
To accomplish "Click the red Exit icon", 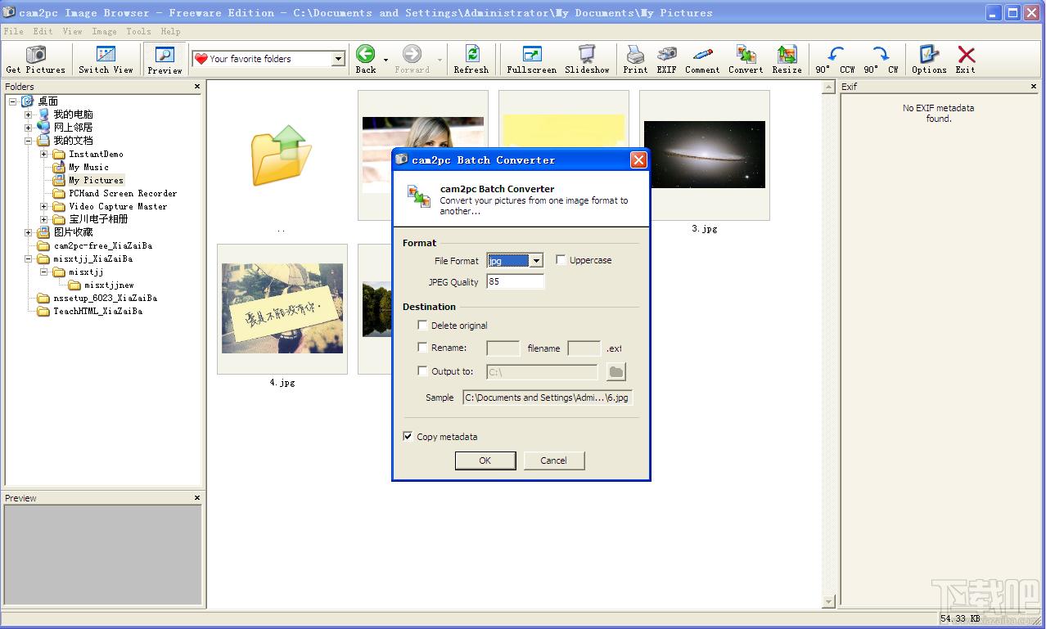I will [x=966, y=54].
